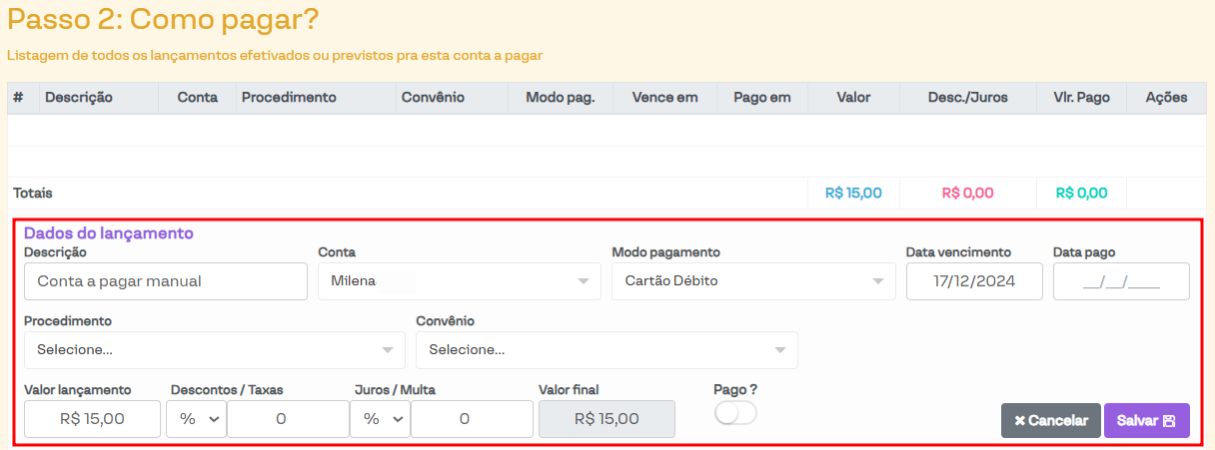The image size is (1215, 450).
Task: Open the Conta dropdown showing Milena
Action: 459,281
